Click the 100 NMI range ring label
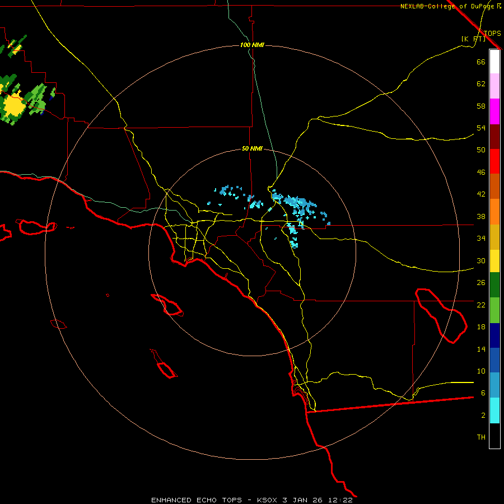The width and height of the screenshot is (504, 504). (x=252, y=45)
